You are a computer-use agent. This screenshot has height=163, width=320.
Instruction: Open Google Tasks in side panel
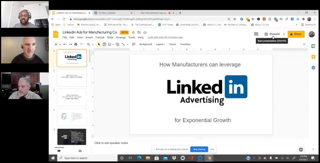point(313,68)
